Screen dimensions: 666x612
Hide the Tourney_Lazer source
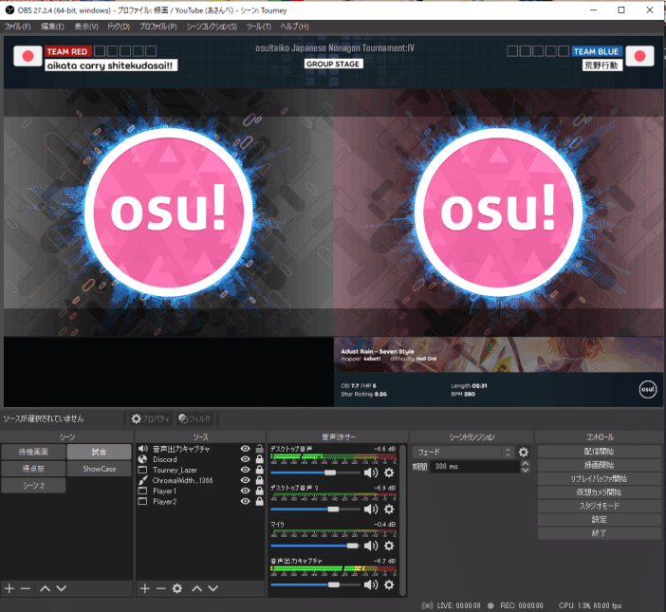245,470
